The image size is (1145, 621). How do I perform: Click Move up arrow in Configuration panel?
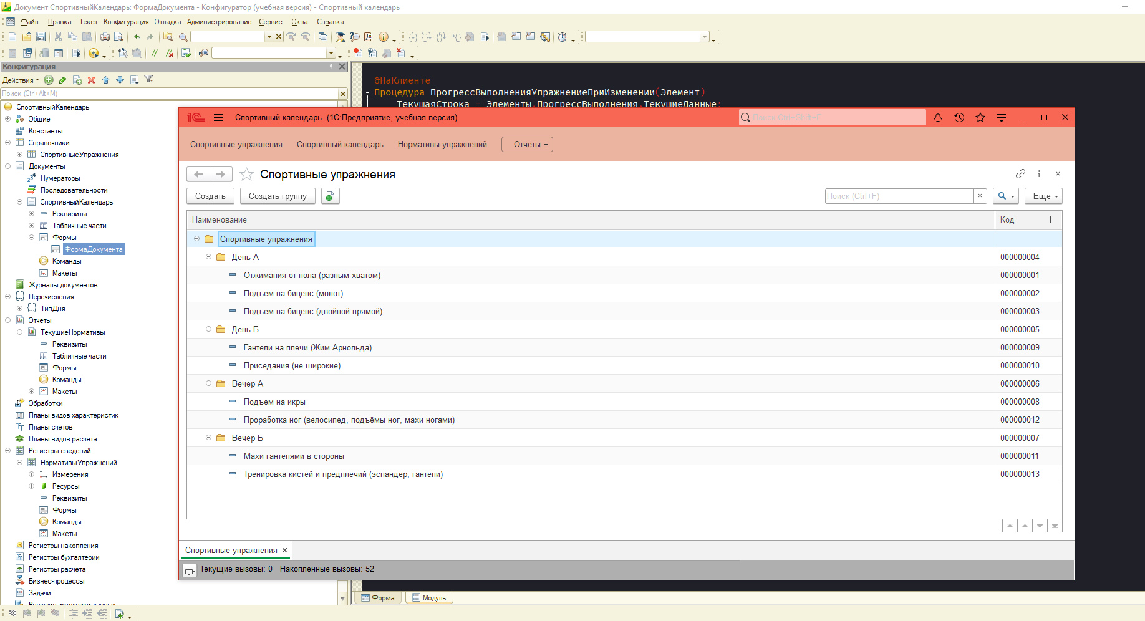(105, 80)
